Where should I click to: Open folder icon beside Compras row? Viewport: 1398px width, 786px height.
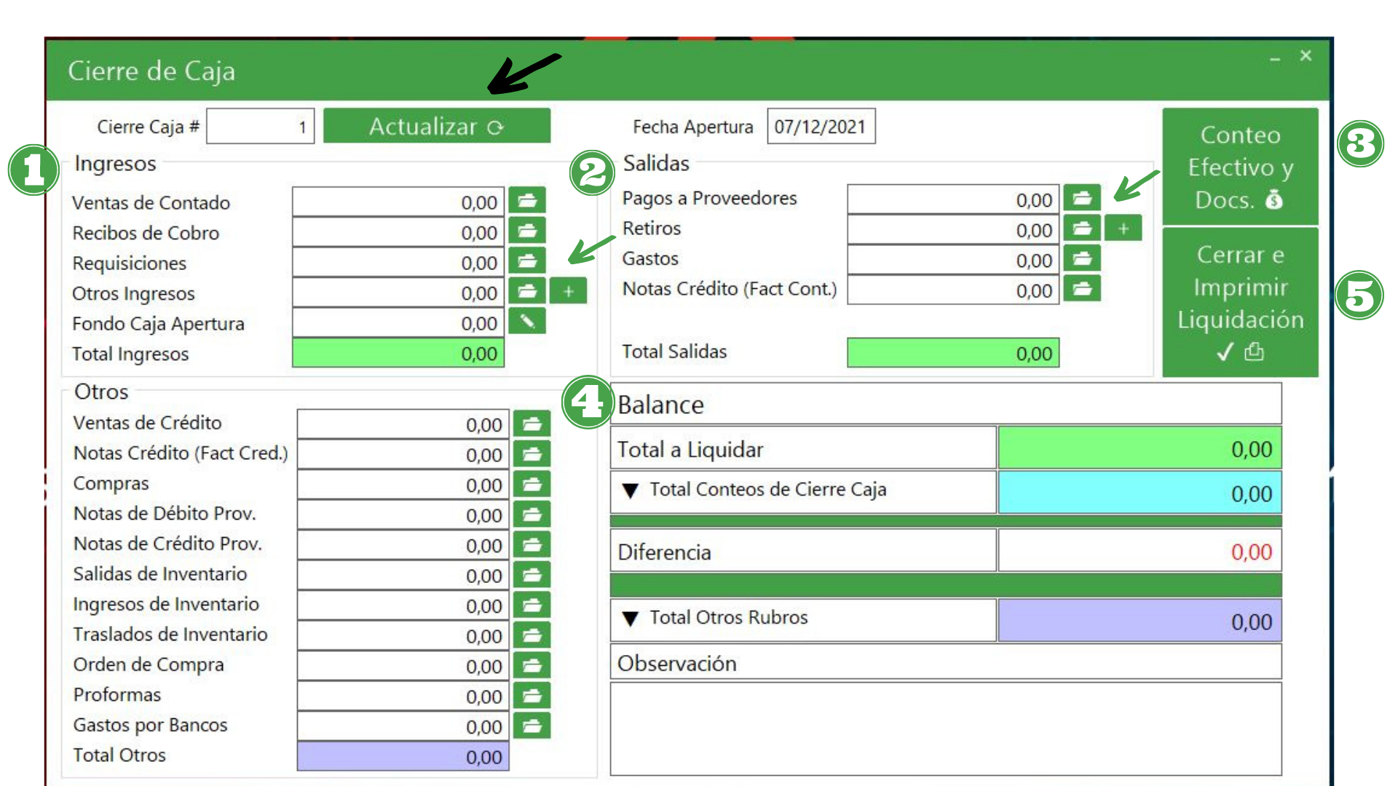[532, 484]
